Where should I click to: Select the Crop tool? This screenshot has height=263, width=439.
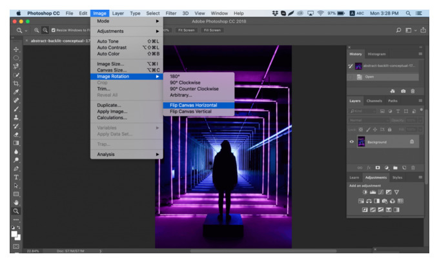tap(16, 83)
